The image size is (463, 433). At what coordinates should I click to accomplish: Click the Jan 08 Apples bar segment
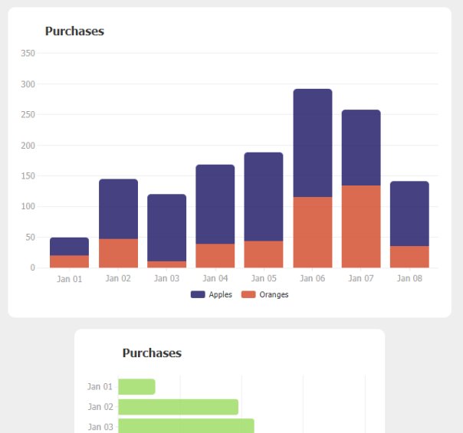point(409,214)
